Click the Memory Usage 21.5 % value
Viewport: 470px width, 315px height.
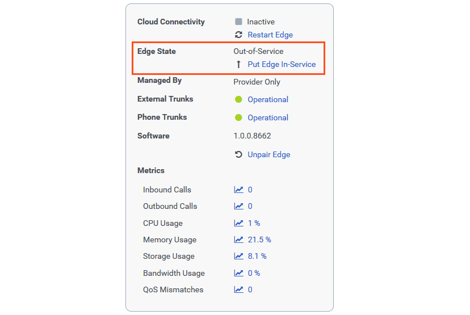(259, 240)
